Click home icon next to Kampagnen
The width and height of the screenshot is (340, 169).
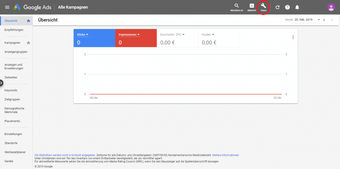(x=28, y=43)
